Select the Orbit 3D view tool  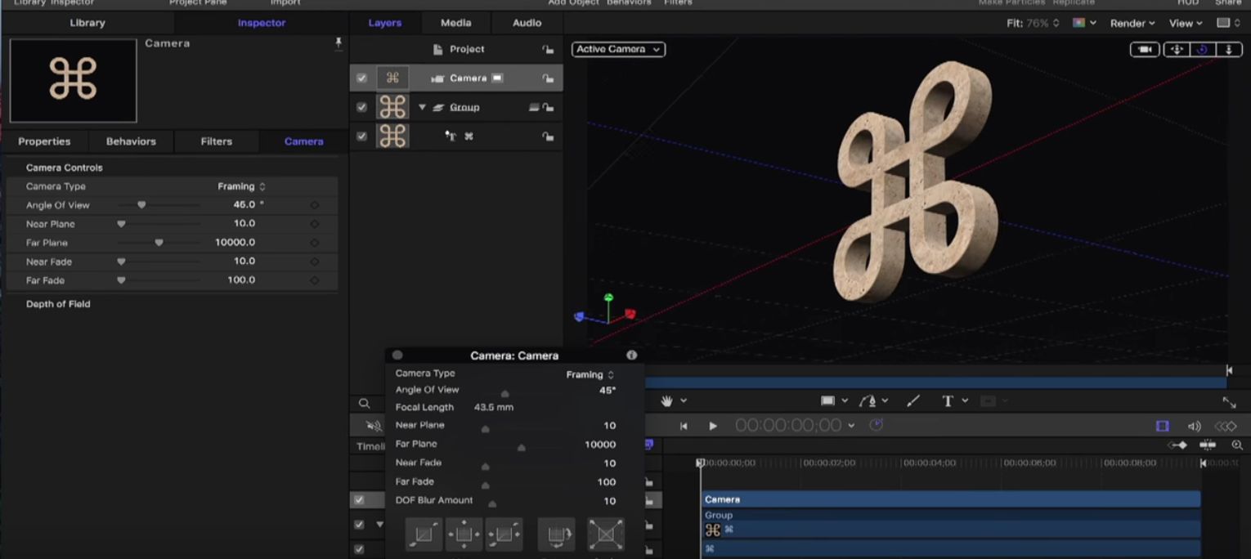1202,50
